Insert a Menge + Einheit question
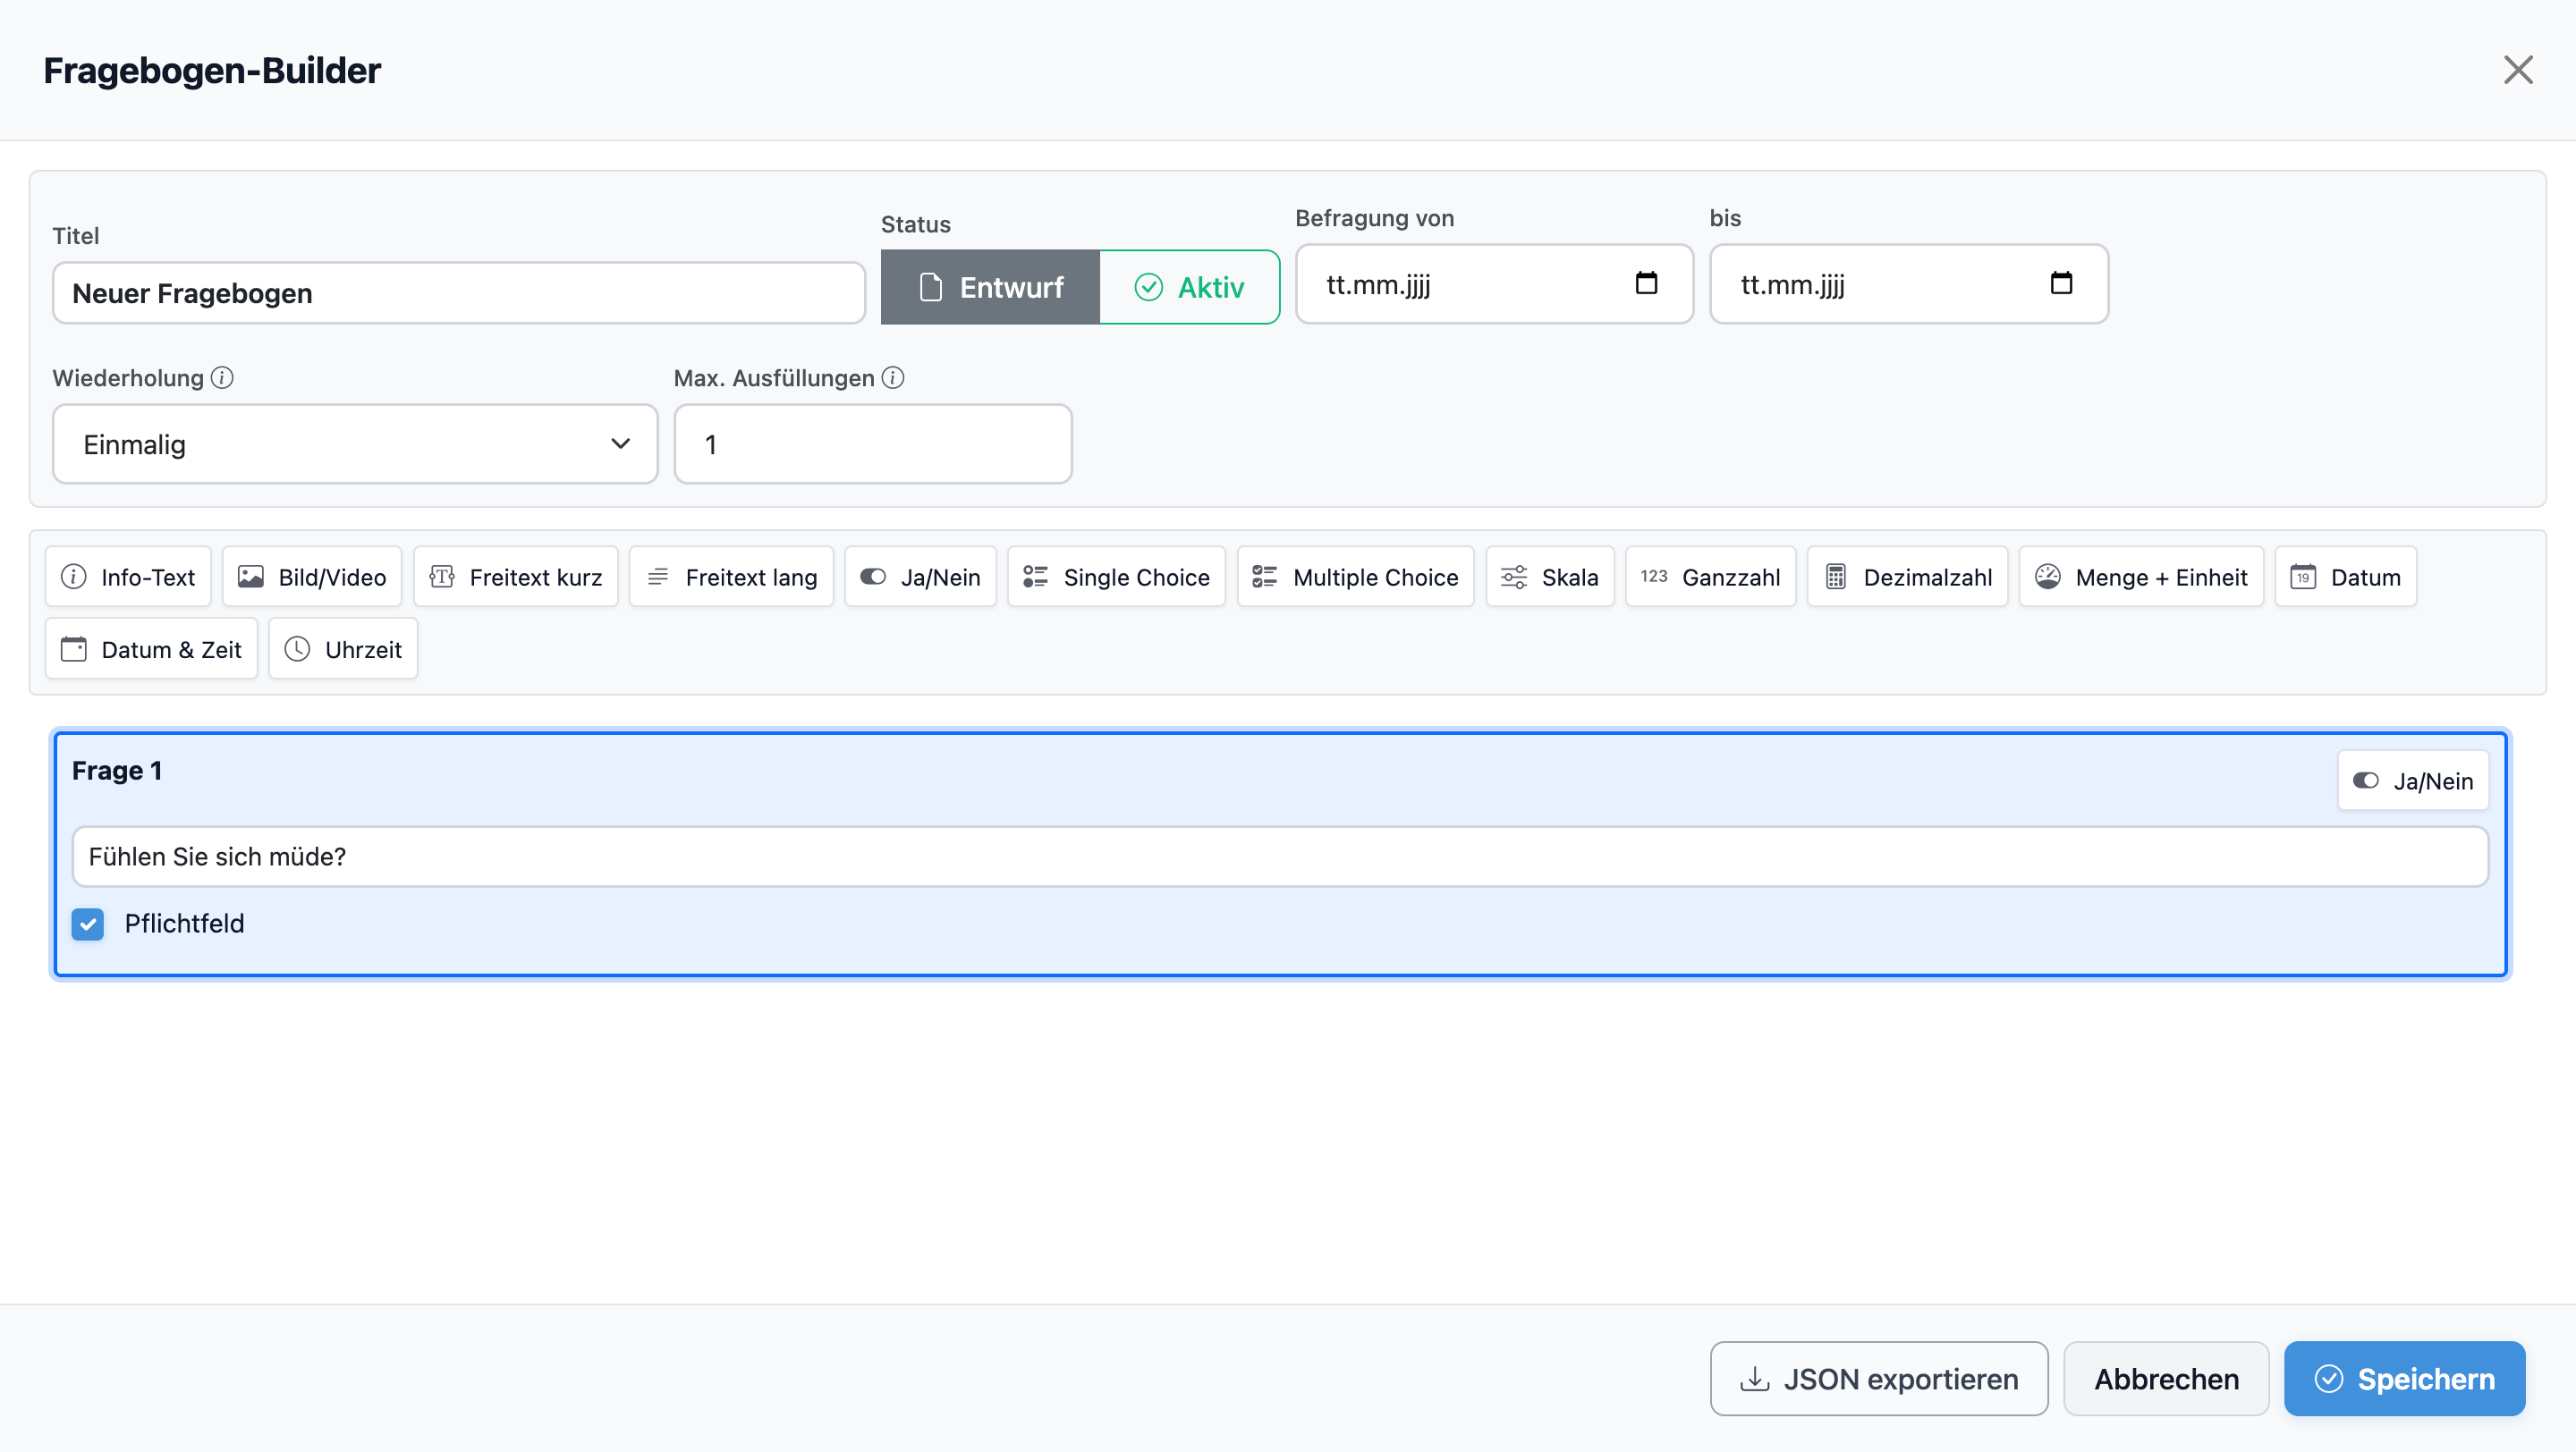Image resolution: width=2576 pixels, height=1452 pixels. tap(2141, 577)
